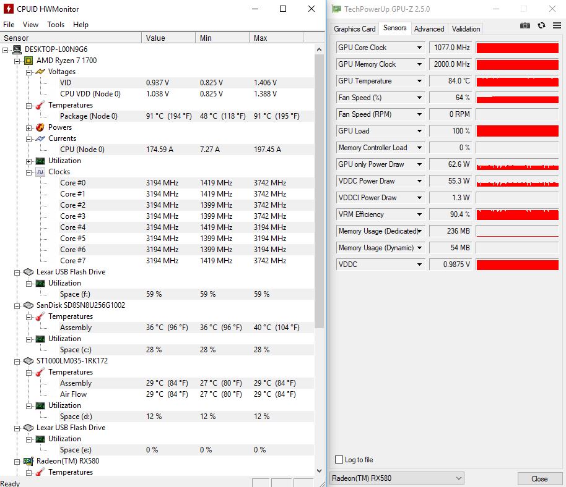The image size is (566, 487).
Task: Click the Voltages lightning icon
Action: (40, 72)
